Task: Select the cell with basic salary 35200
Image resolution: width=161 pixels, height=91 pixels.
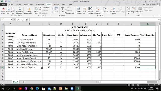Action: tap(73, 46)
